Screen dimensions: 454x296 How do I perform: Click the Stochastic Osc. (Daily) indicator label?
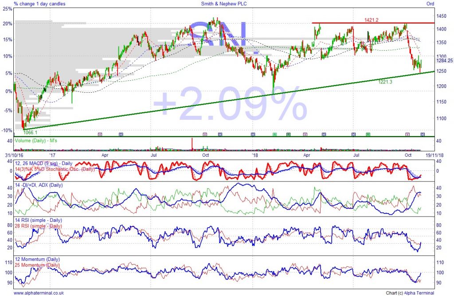coord(55,169)
